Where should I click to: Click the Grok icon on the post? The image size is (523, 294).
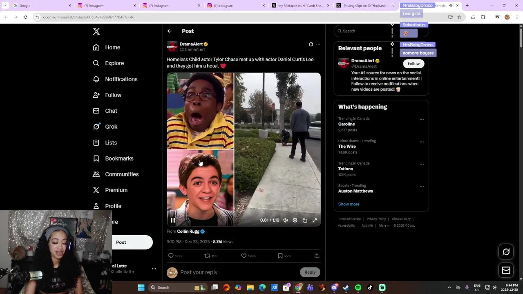click(x=311, y=44)
